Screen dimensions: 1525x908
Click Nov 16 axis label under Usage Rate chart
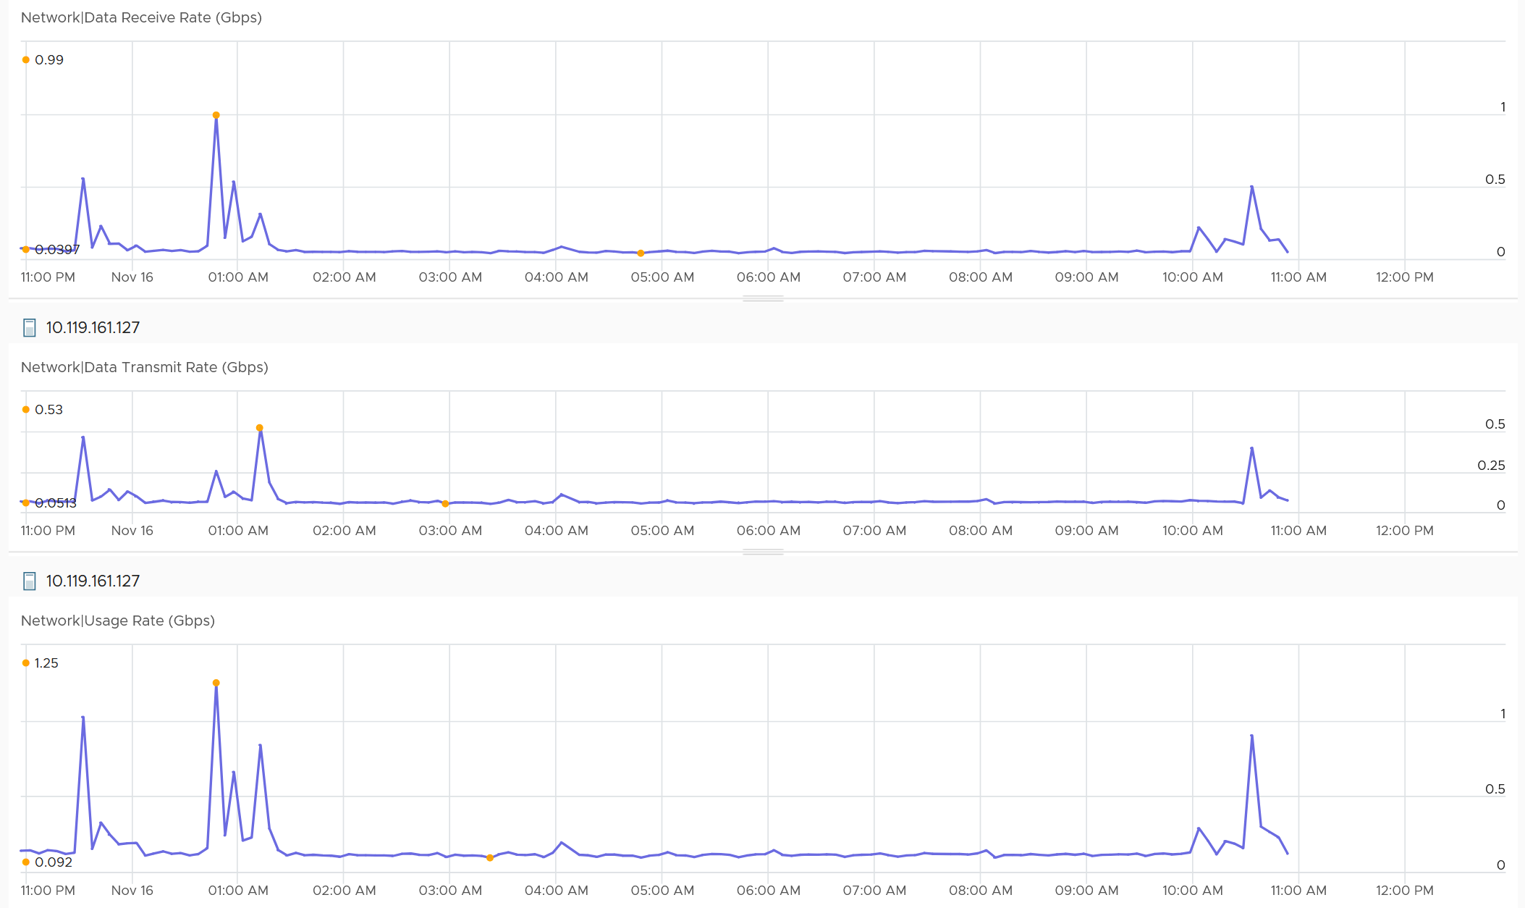click(x=132, y=891)
